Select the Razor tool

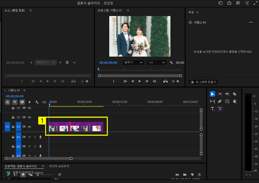tap(234, 94)
